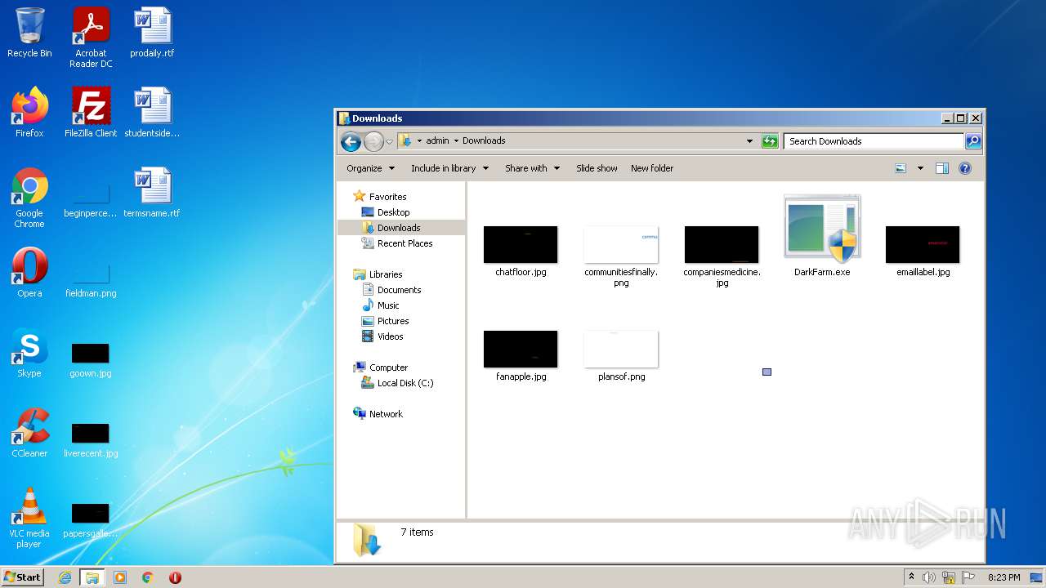Create a New folder
The height and width of the screenshot is (588, 1046).
point(652,168)
